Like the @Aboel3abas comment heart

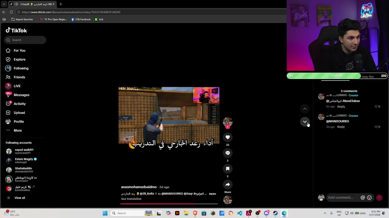point(376,107)
